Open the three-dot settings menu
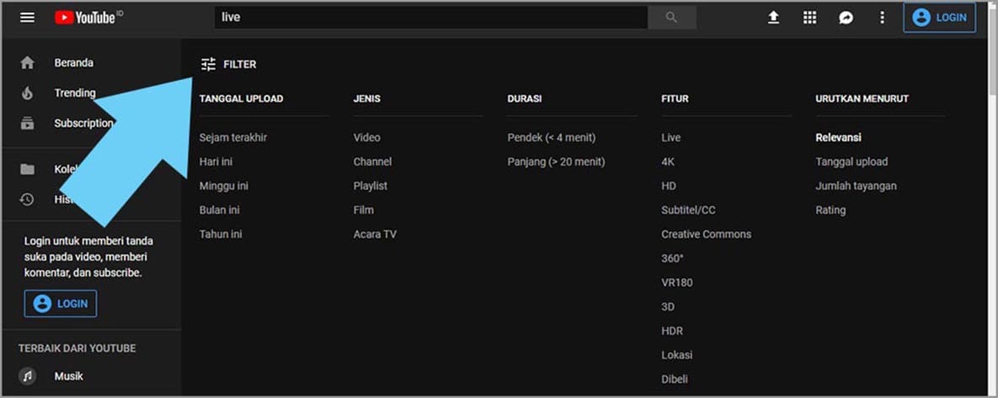998x398 pixels. 882,18
